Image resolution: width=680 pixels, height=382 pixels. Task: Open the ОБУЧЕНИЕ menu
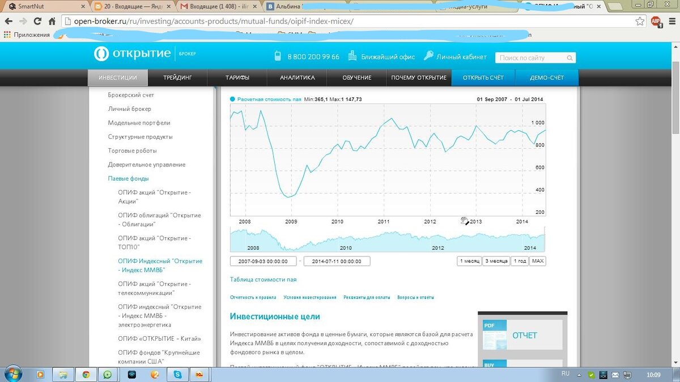click(x=357, y=78)
